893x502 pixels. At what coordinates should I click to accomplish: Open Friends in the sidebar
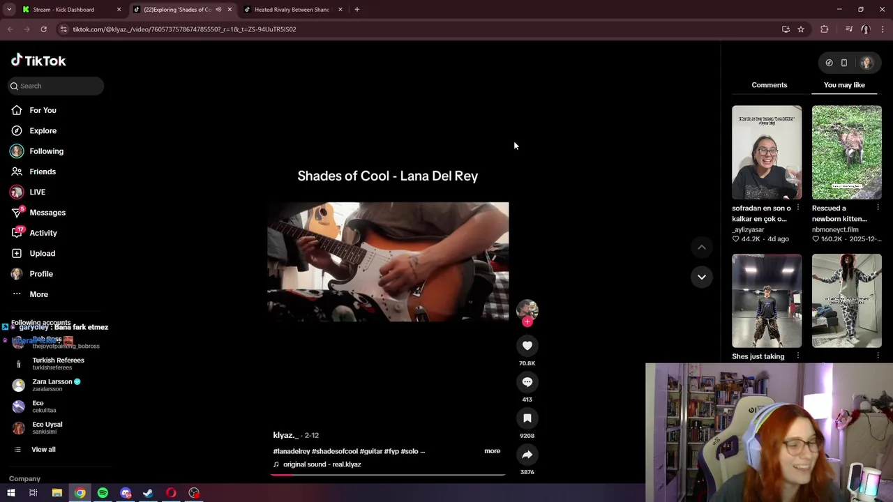[43, 172]
